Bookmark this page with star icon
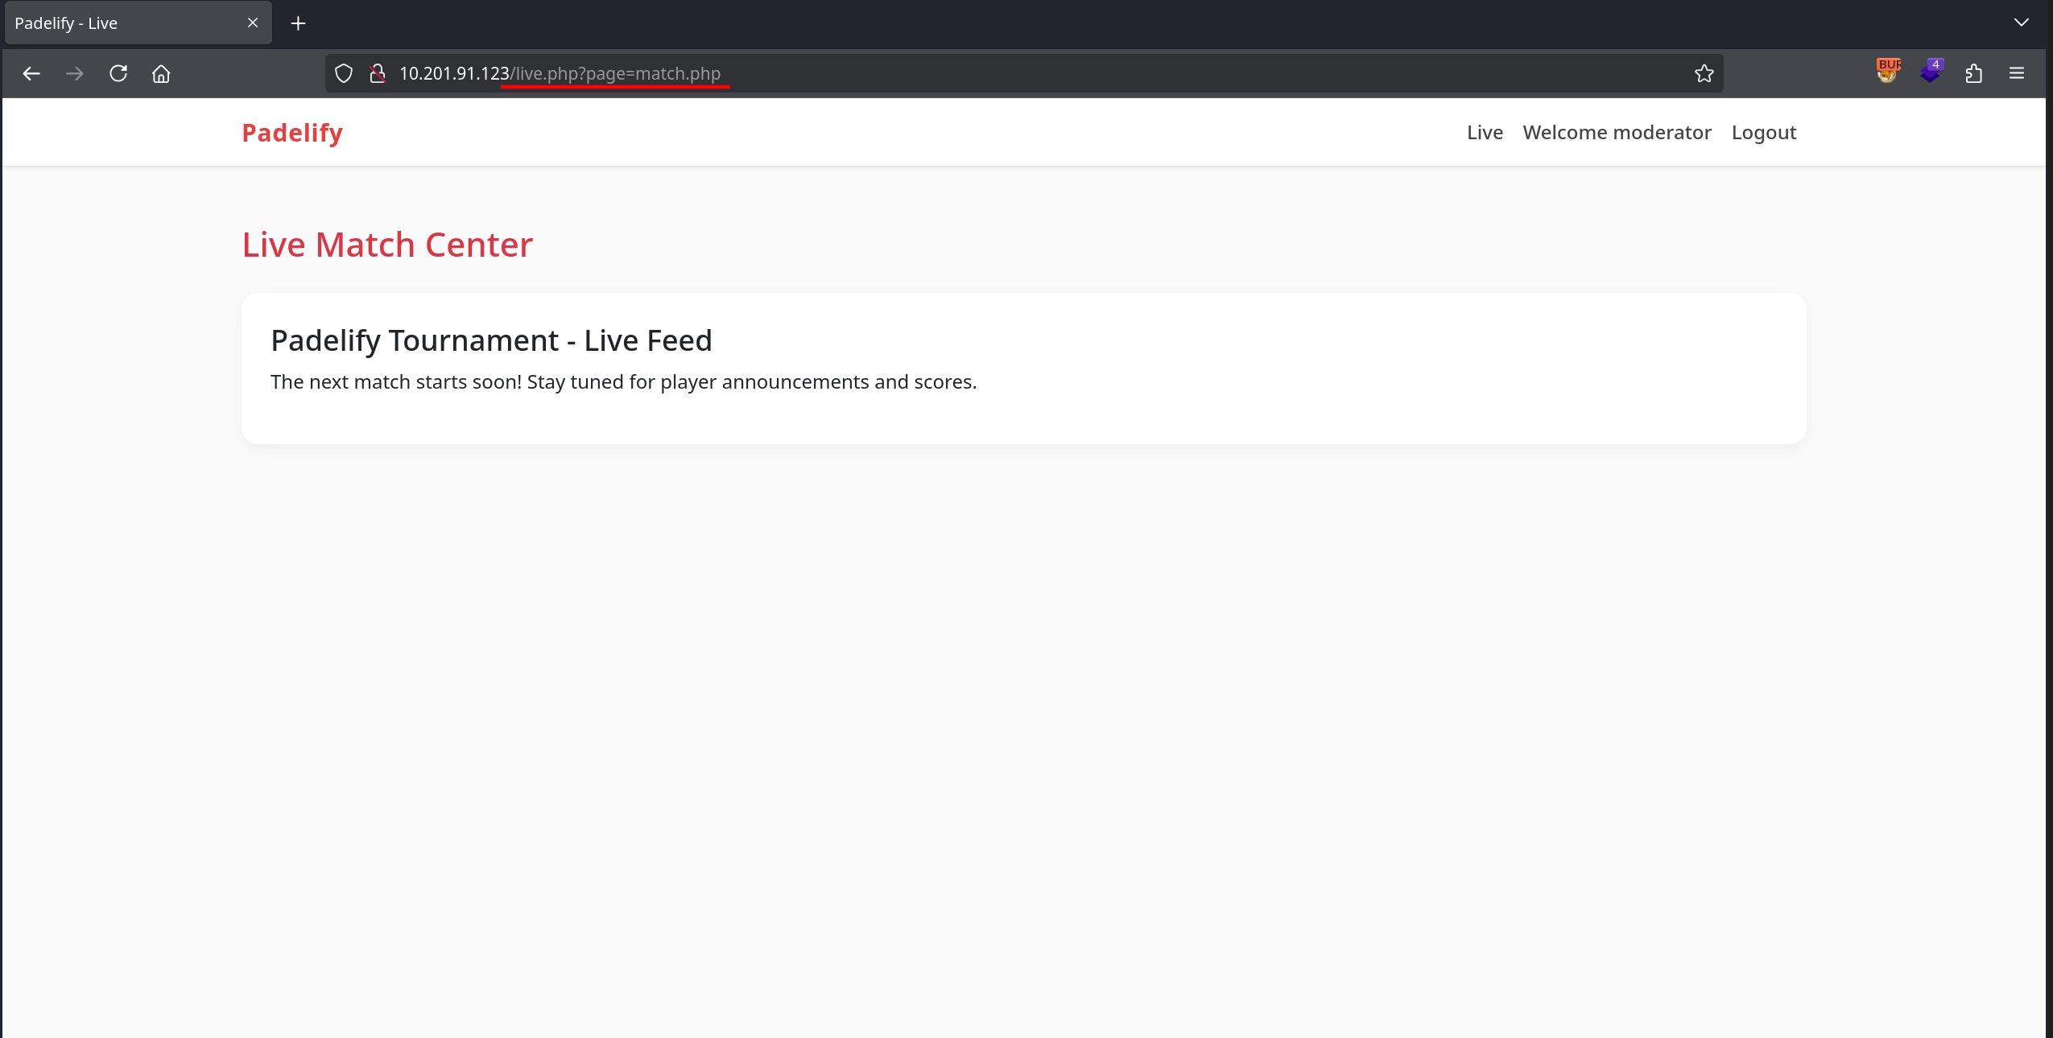This screenshot has width=2053, height=1038. coord(1704,73)
